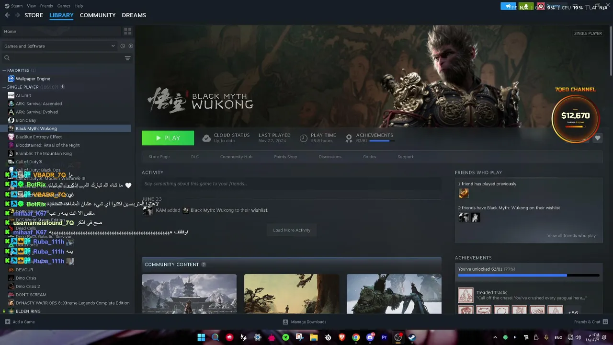
Task: Select ARK: Survival Ascended in library list
Action: (x=39, y=103)
